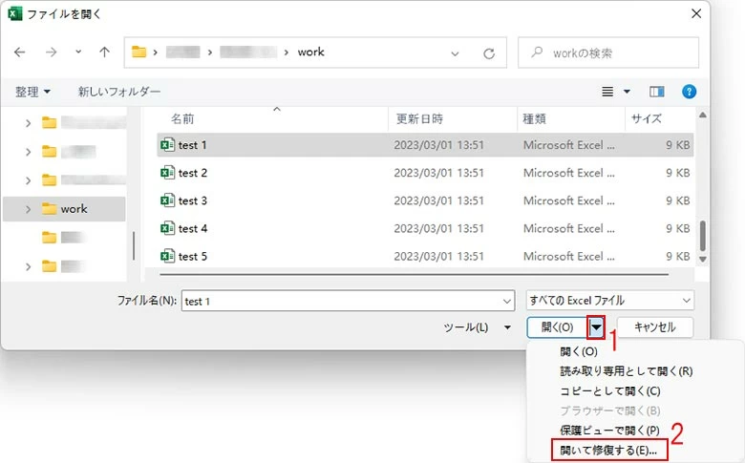
Task: Click the ファイル名 input field
Action: 348,301
